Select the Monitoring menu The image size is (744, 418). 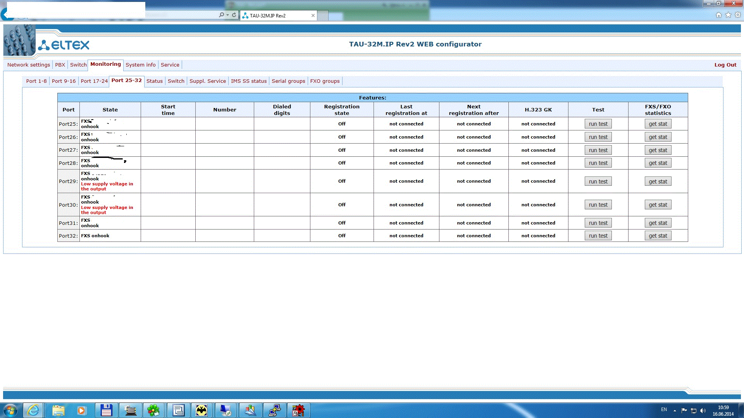(105, 64)
